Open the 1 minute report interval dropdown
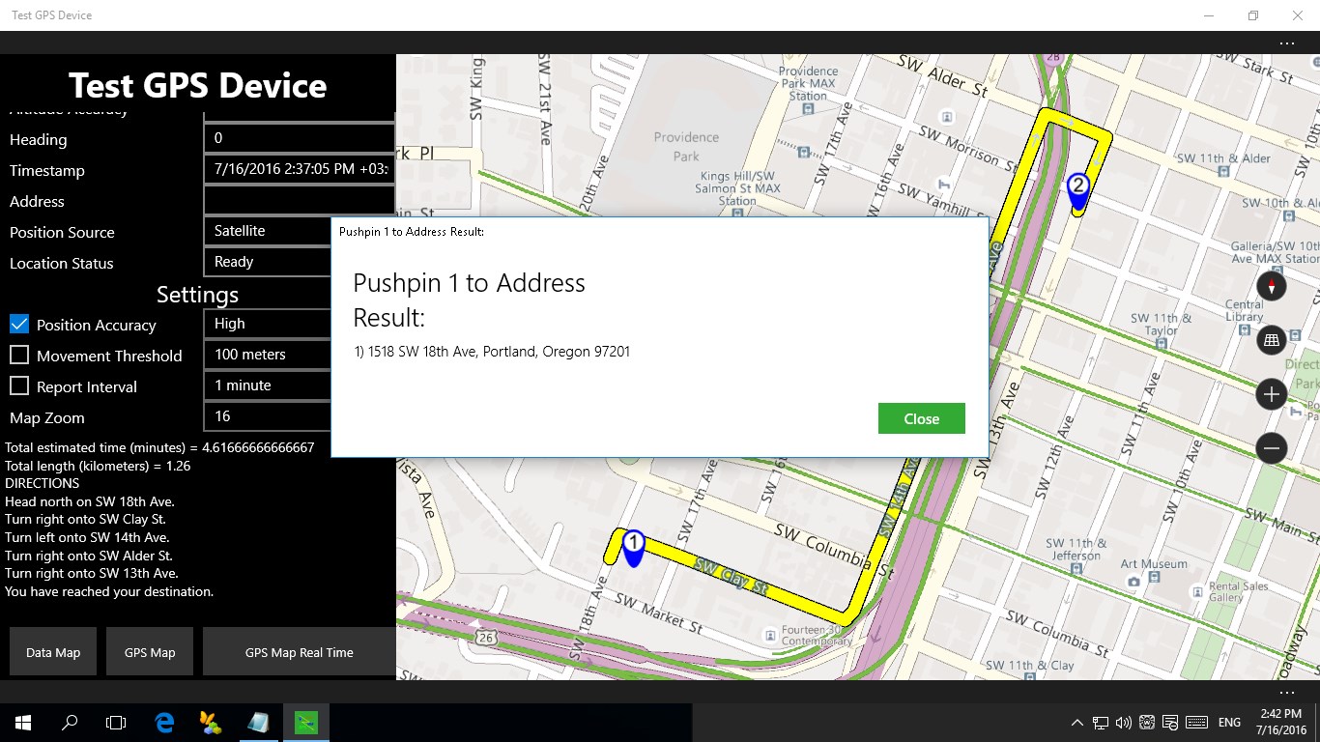The width and height of the screenshot is (1320, 742). [267, 385]
